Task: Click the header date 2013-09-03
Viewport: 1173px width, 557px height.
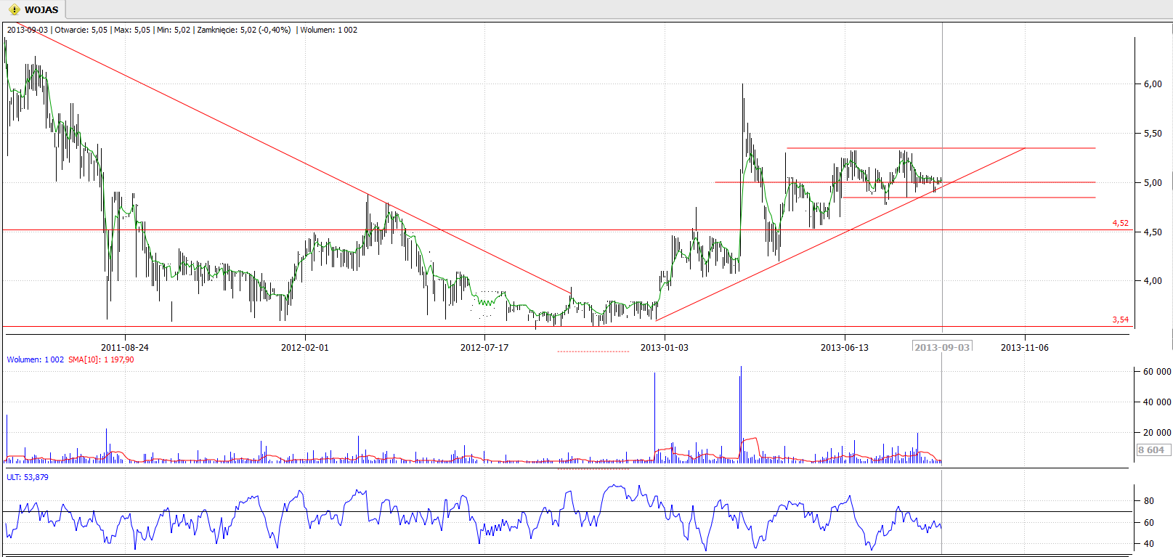Action: pyautogui.click(x=28, y=30)
